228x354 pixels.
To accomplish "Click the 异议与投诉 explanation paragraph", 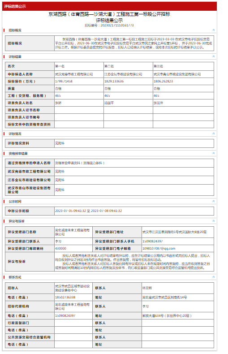I will pyautogui.click(x=133, y=262).
